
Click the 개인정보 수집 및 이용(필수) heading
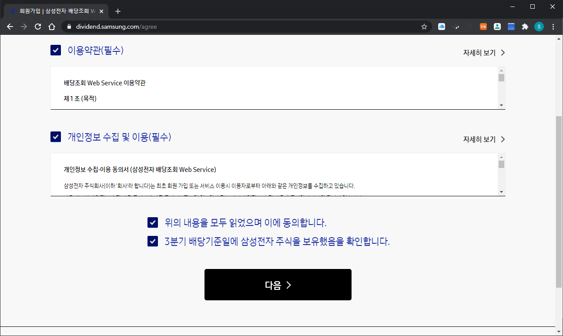[x=119, y=137]
